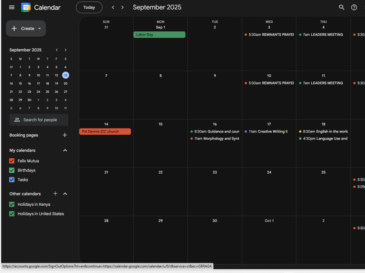Open day 29 in month grid
The image size is (365, 273).
[x=160, y=221]
